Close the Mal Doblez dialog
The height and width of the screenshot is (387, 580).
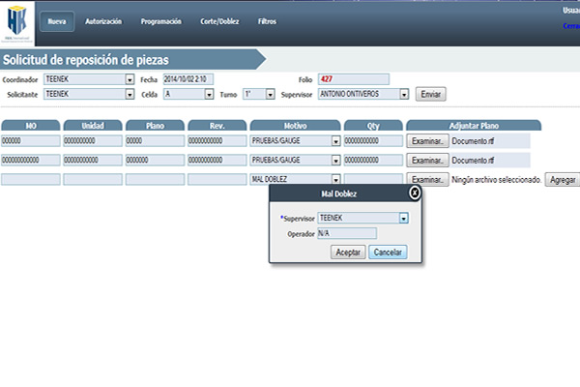coord(414,193)
